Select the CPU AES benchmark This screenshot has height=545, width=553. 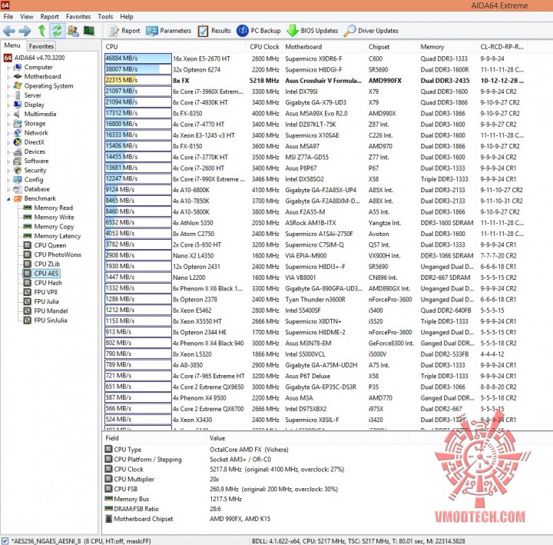coord(46,274)
